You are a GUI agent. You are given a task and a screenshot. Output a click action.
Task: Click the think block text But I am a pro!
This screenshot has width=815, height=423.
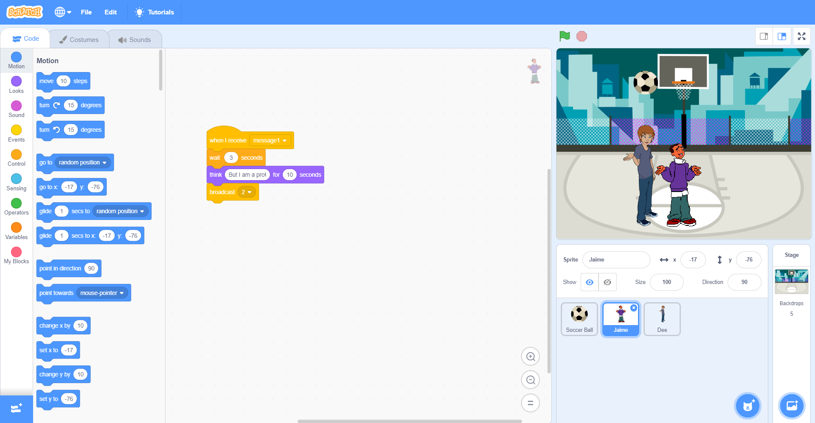[247, 175]
